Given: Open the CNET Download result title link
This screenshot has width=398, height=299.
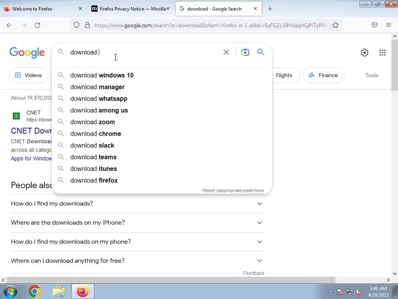Looking at the screenshot, I should click(x=31, y=131).
